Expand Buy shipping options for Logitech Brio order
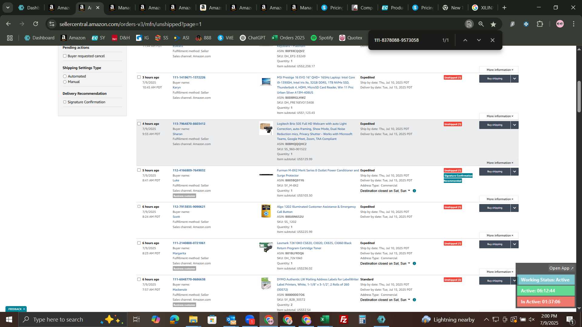 (514, 125)
